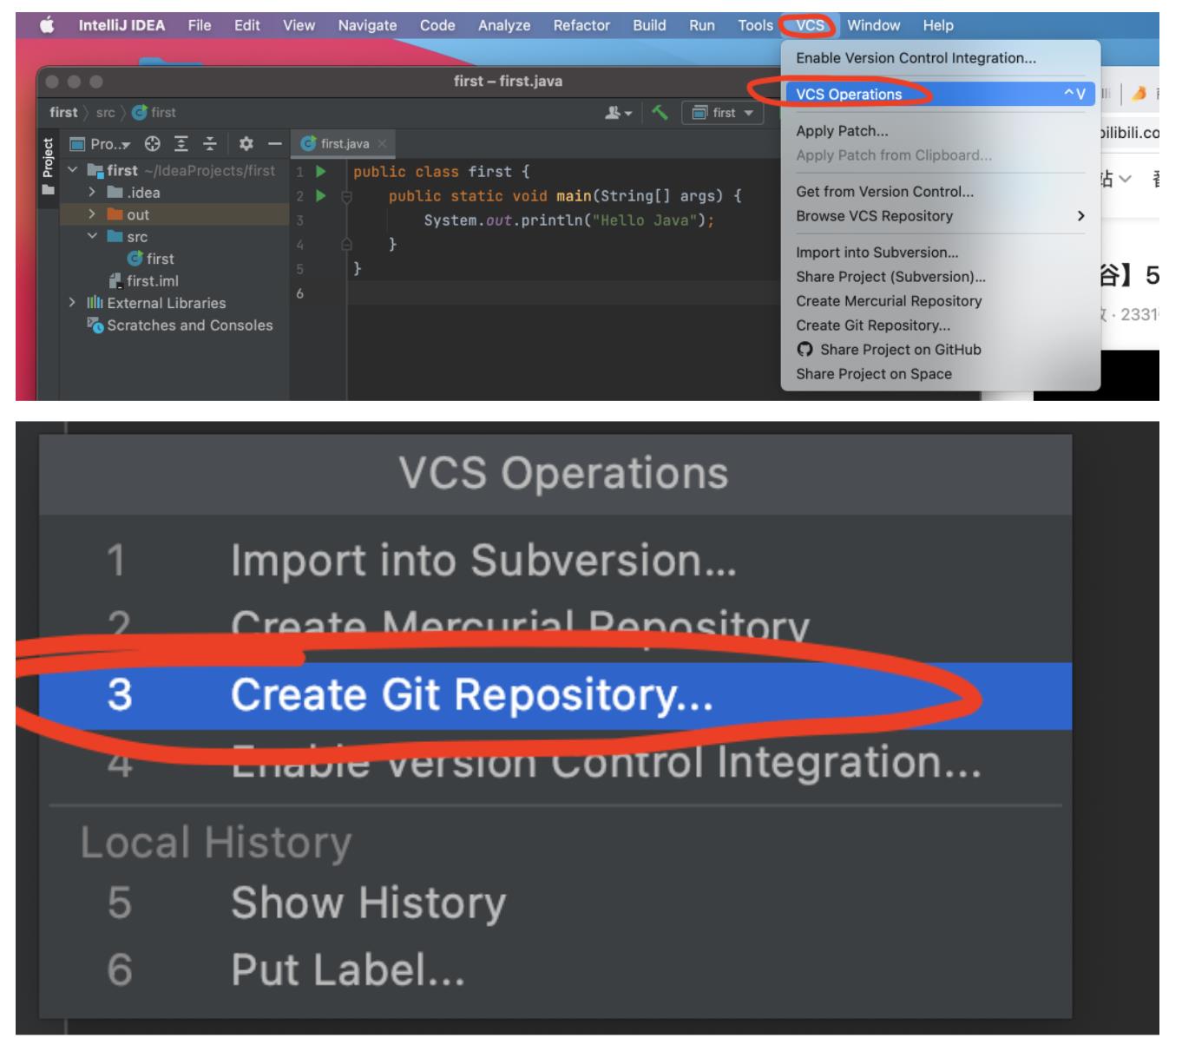Select Put Label... in popup
This screenshot has width=1182, height=1038.
[555, 969]
